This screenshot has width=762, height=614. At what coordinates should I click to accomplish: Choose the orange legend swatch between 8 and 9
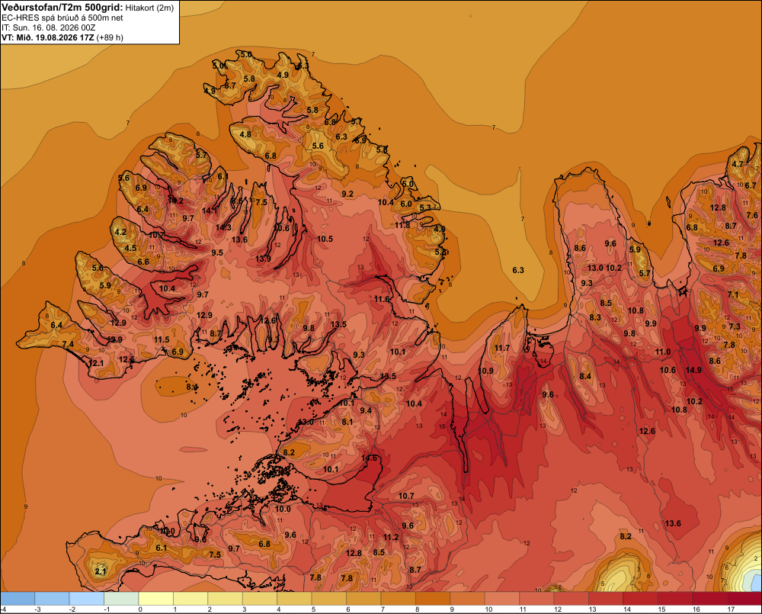(x=433, y=599)
